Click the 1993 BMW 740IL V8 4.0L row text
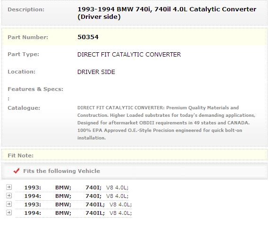 pos(78,204)
